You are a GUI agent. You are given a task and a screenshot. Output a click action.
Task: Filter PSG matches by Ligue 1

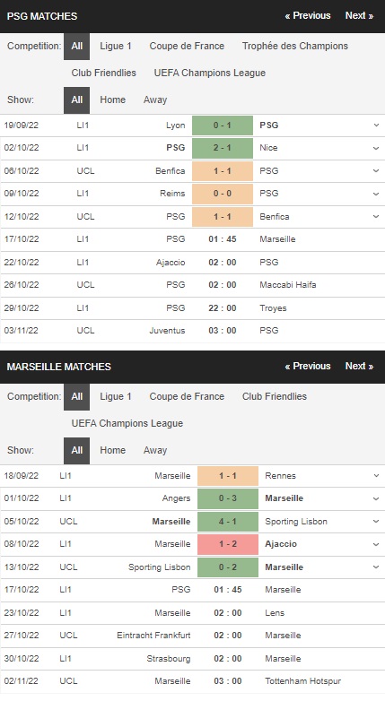pos(116,46)
